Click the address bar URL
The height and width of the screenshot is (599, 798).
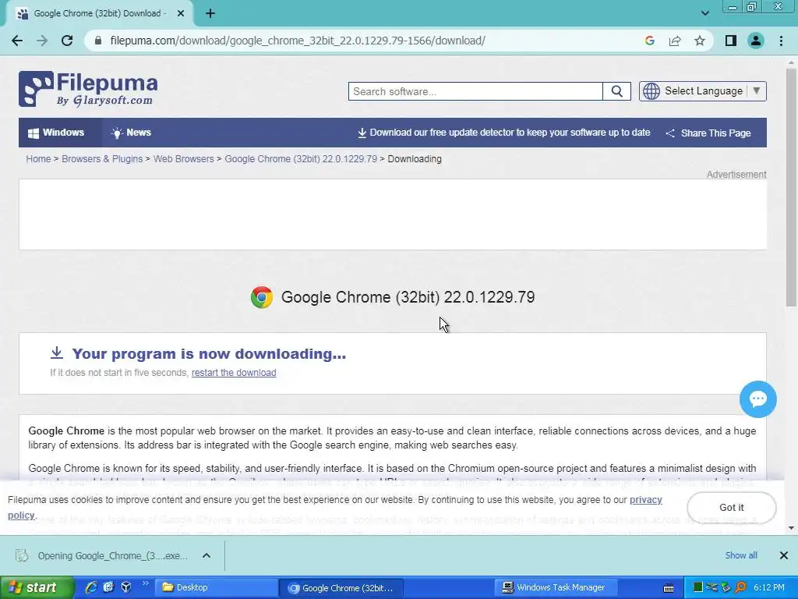tap(298, 41)
